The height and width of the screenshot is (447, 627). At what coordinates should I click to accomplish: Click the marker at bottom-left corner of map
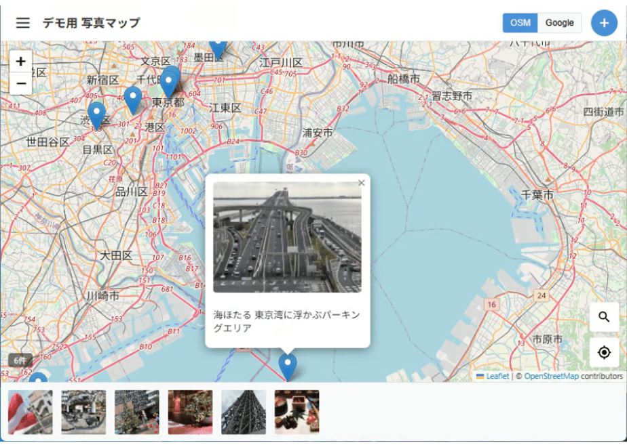(x=38, y=377)
